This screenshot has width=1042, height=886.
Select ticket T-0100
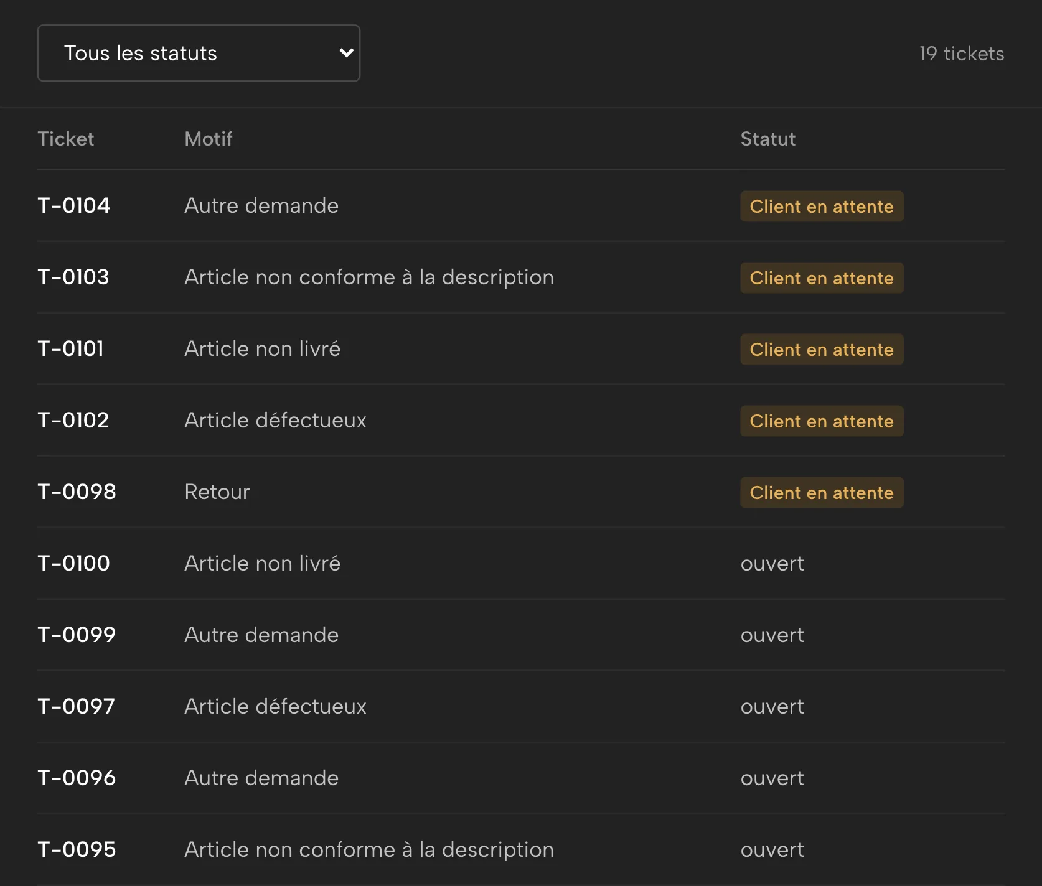pos(74,563)
